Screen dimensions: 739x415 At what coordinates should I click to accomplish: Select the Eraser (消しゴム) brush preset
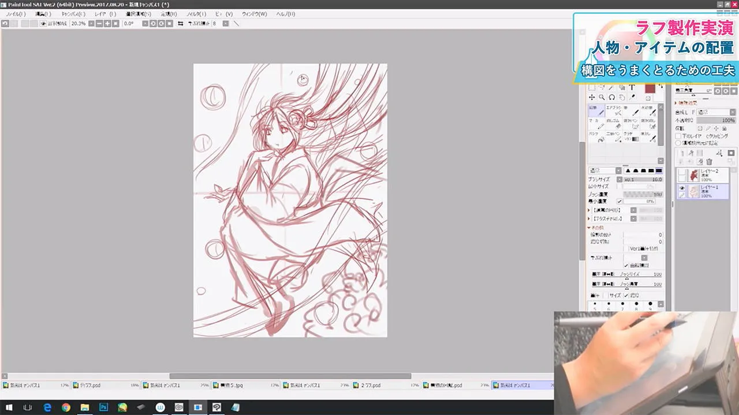coord(614,124)
